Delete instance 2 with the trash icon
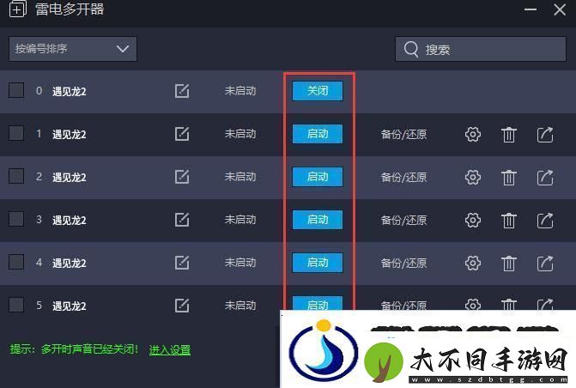Screen dimensions: 576x388 click(x=509, y=178)
